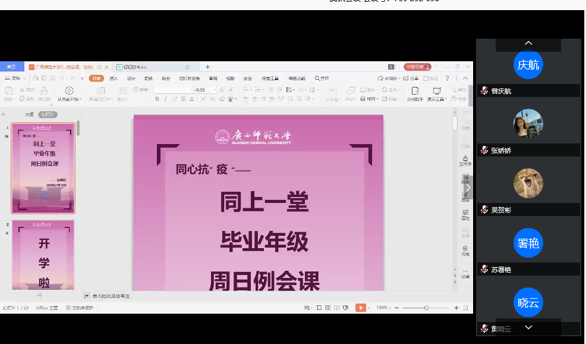Click the Superscript icon
The width and height of the screenshot is (586, 344).
click(x=203, y=99)
